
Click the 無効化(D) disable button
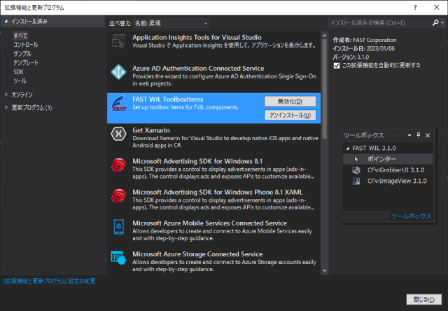tap(290, 101)
